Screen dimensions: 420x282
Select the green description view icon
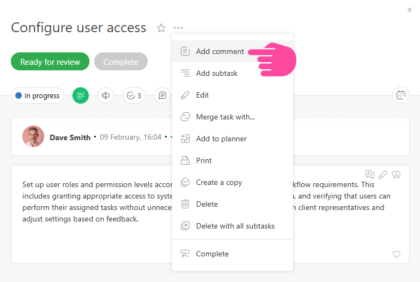click(x=81, y=95)
